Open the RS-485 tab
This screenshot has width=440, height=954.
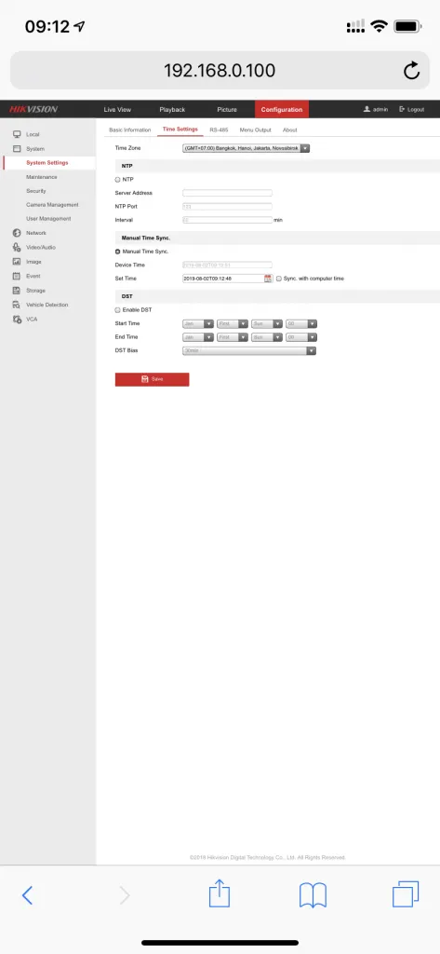coord(219,129)
